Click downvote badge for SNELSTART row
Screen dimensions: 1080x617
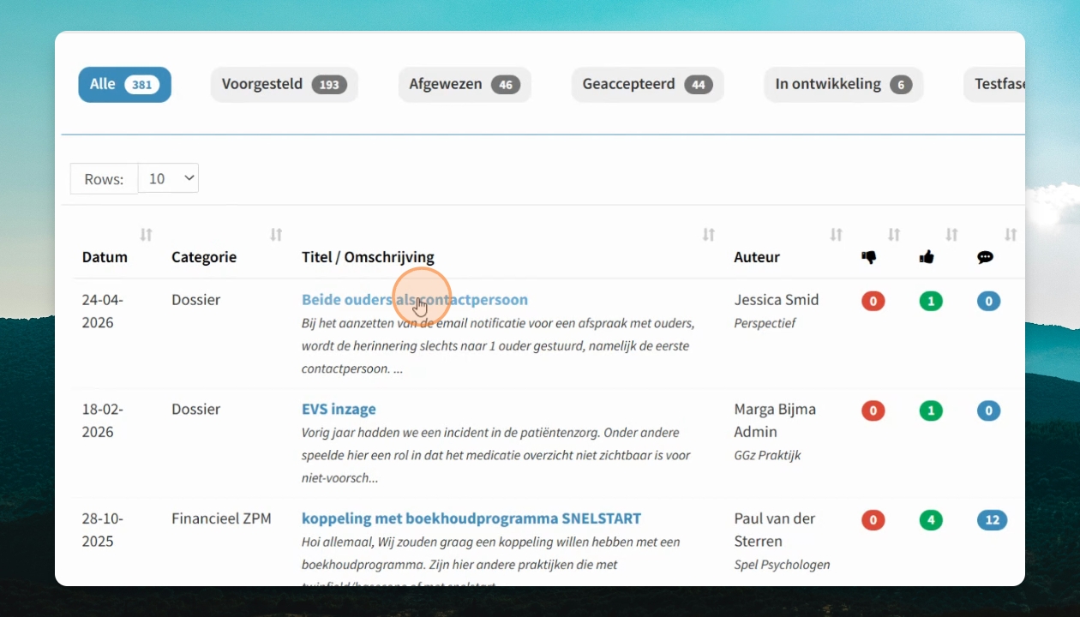873,519
